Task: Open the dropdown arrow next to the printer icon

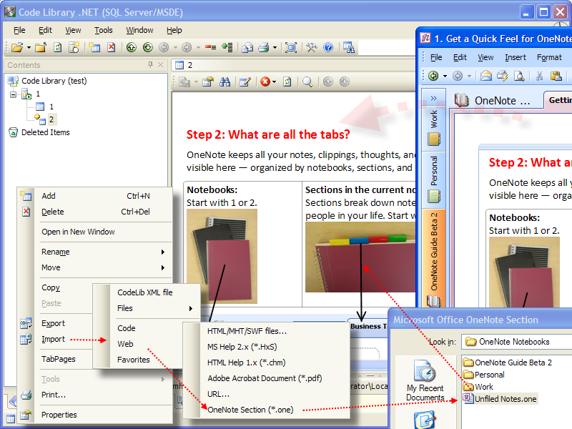Action: pyautogui.click(x=275, y=47)
